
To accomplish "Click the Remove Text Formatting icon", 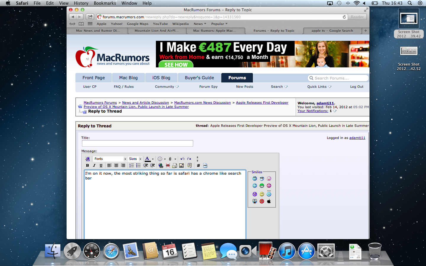I will pos(88,159).
